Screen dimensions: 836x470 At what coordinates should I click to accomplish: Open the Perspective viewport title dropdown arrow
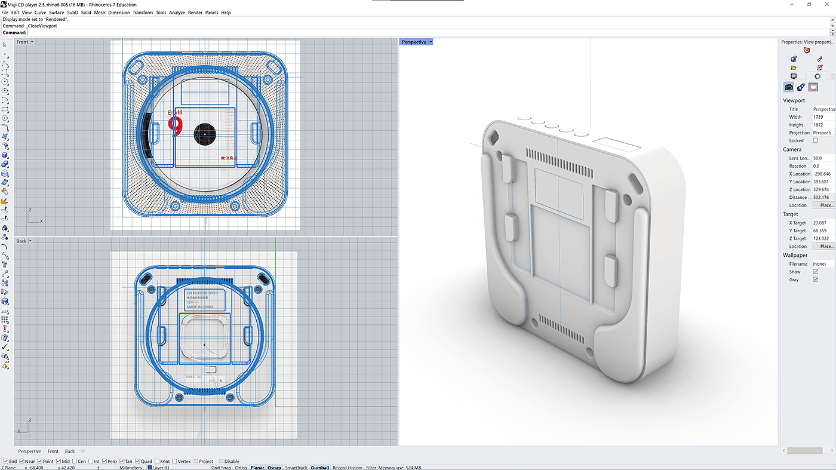click(x=431, y=42)
